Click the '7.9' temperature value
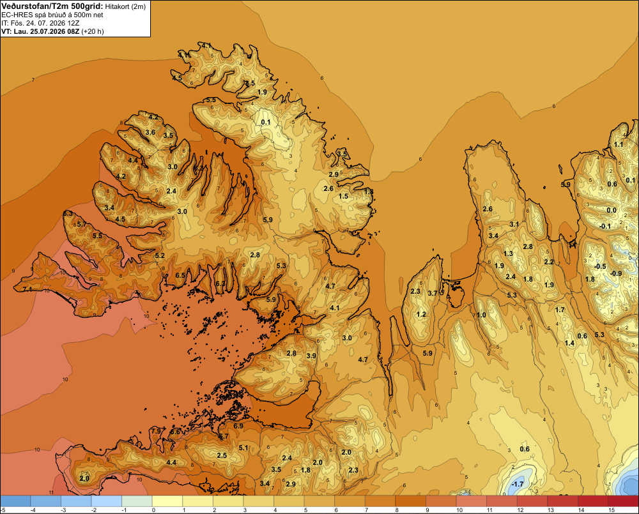639x514 pixels. pyautogui.click(x=156, y=431)
